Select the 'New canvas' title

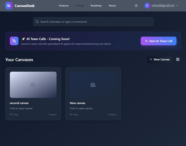pyautogui.click(x=78, y=103)
